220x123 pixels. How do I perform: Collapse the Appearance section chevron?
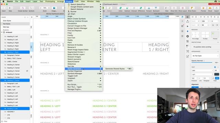[x=218, y=52]
